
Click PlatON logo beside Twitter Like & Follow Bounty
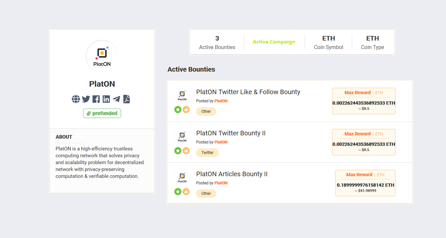[182, 95]
